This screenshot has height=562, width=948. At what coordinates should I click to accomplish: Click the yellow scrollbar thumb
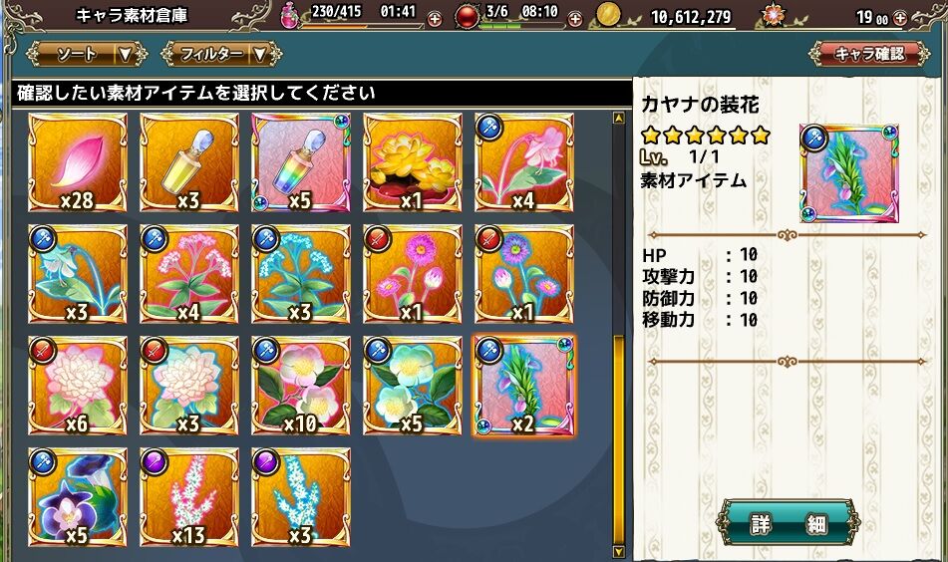tap(618, 440)
